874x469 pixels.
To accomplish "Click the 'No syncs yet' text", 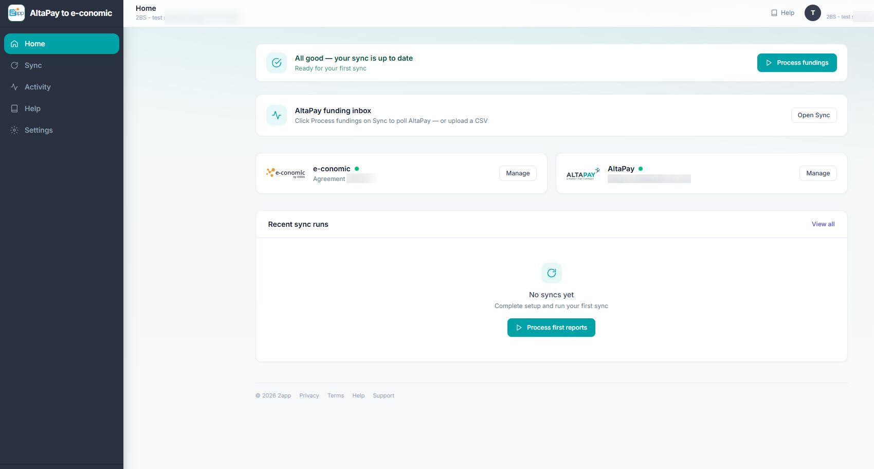I will (552, 295).
